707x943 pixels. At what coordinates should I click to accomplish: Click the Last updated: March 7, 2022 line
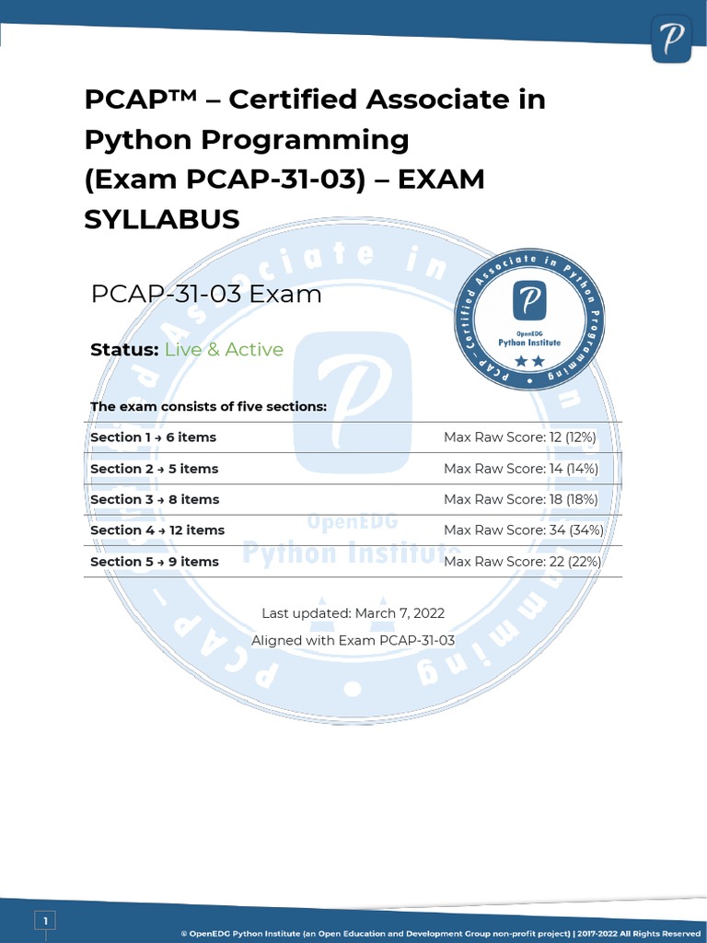tap(353, 613)
